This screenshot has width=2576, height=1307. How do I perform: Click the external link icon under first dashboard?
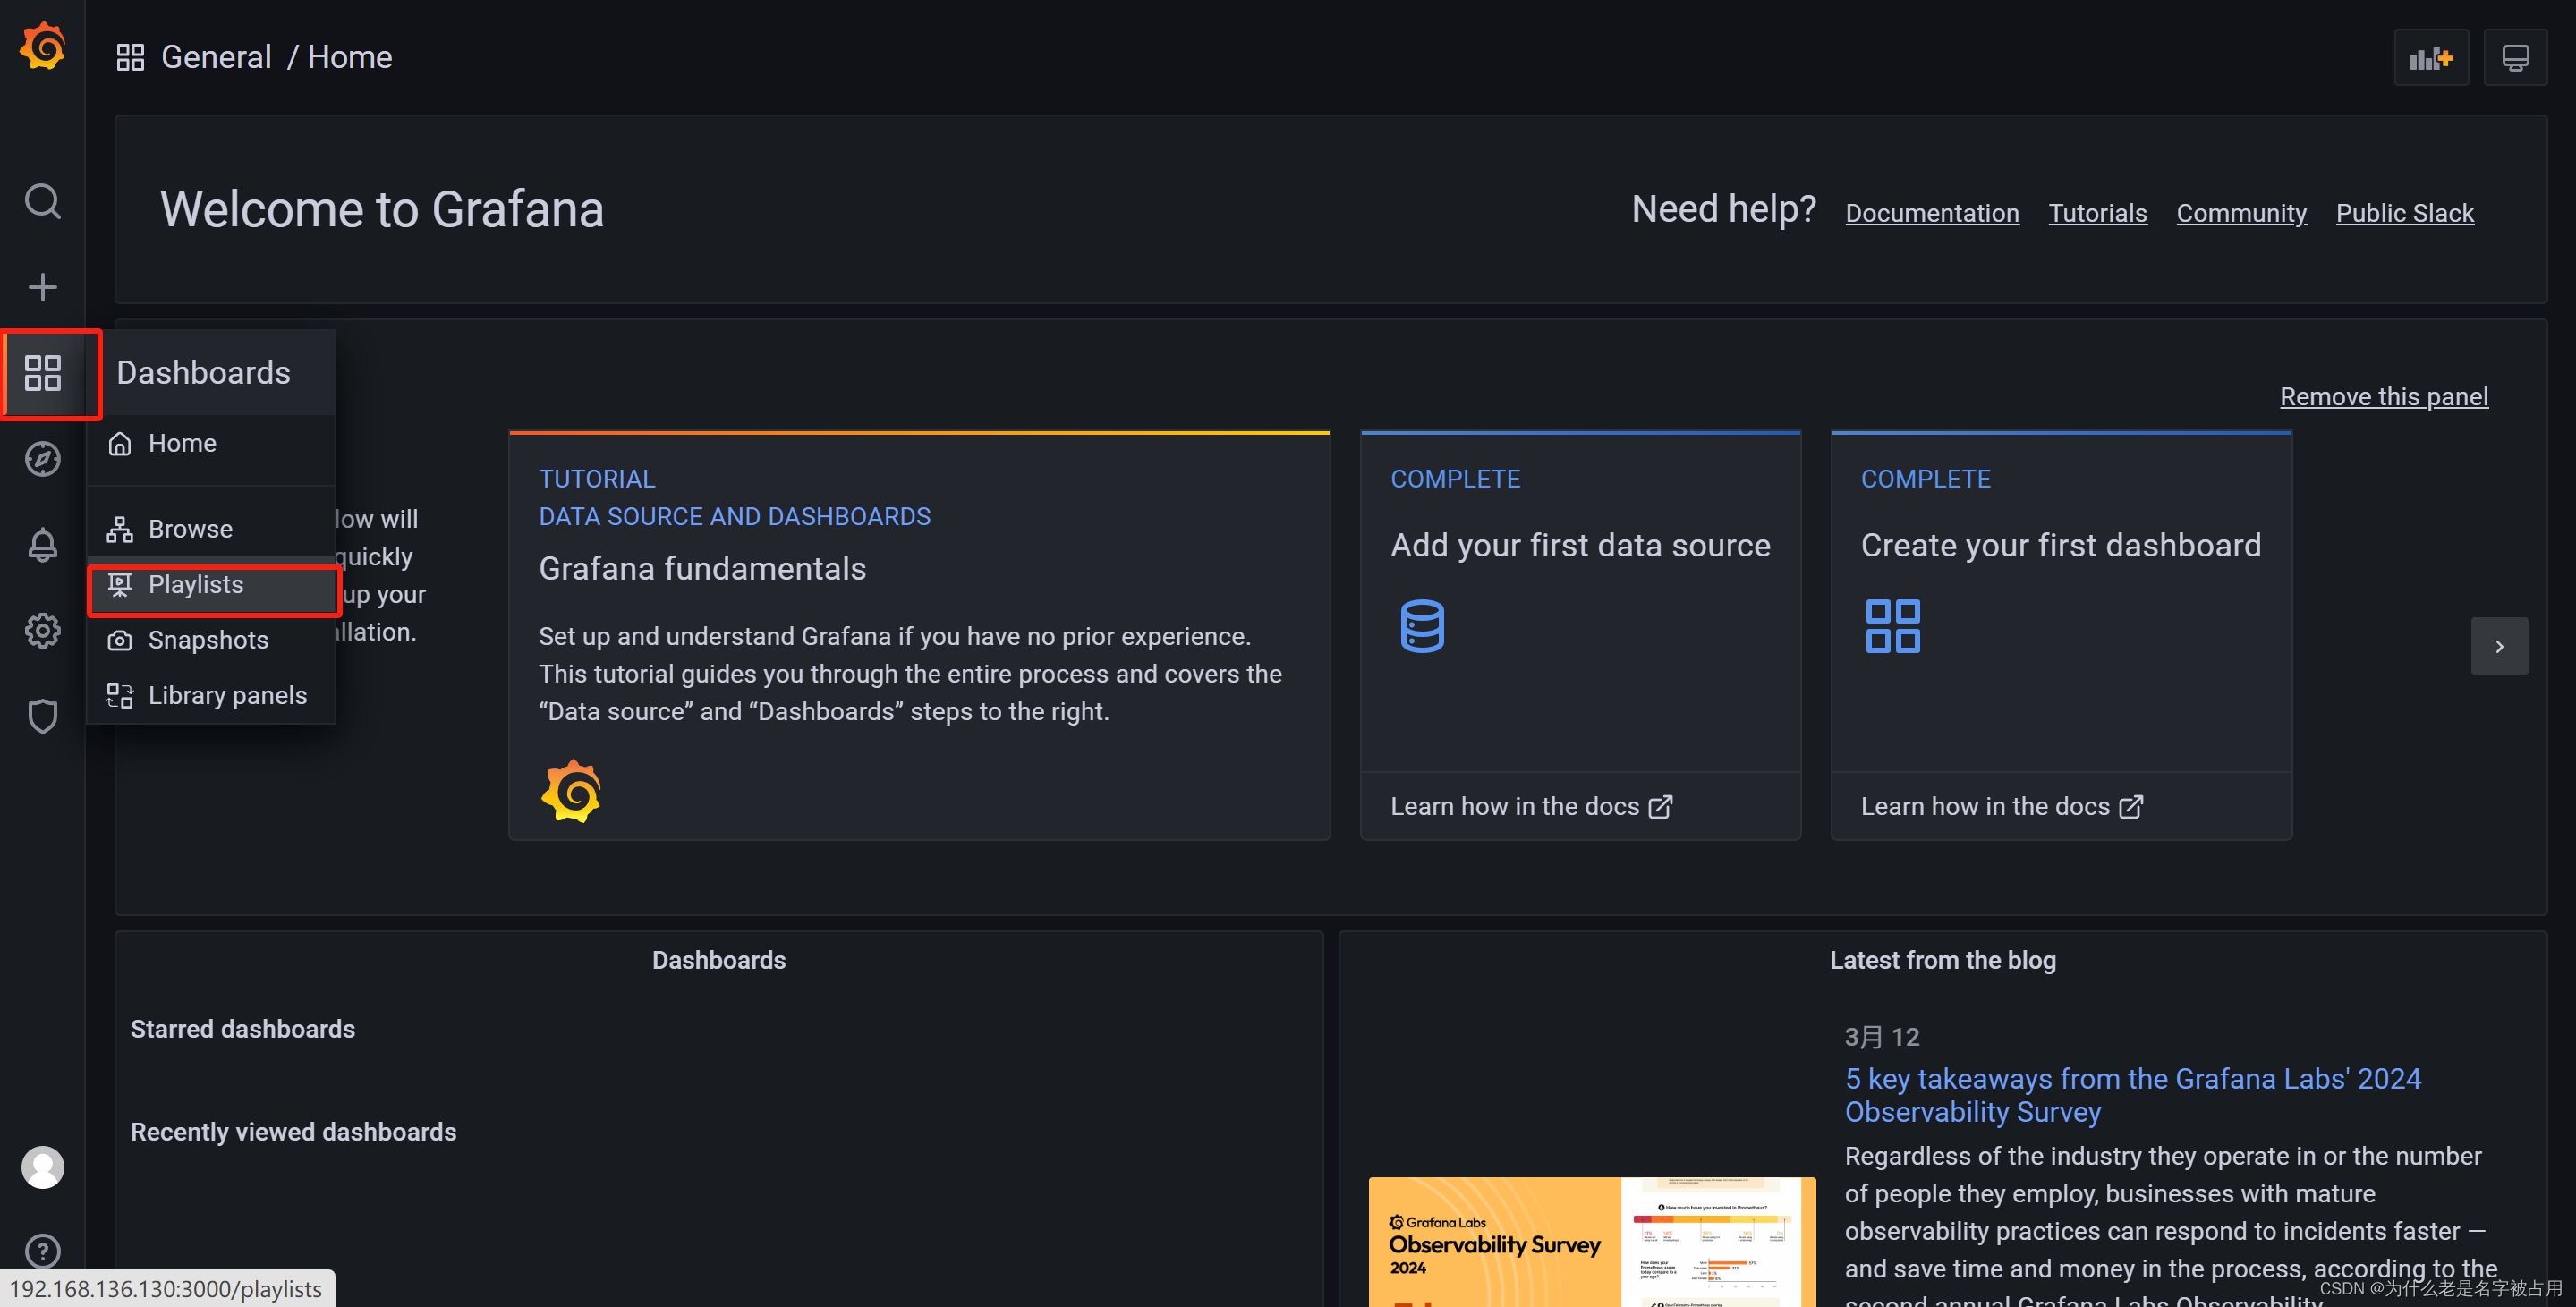pos(2130,806)
